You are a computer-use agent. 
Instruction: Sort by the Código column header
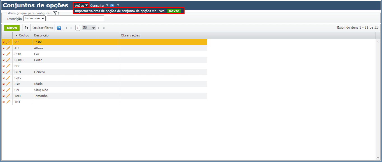pyautogui.click(x=22, y=35)
